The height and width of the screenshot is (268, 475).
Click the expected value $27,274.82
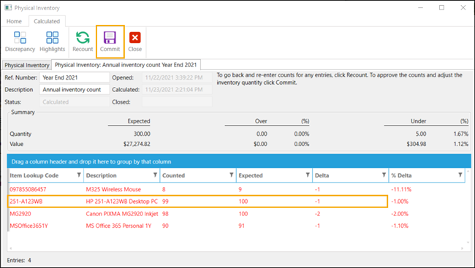(137, 144)
